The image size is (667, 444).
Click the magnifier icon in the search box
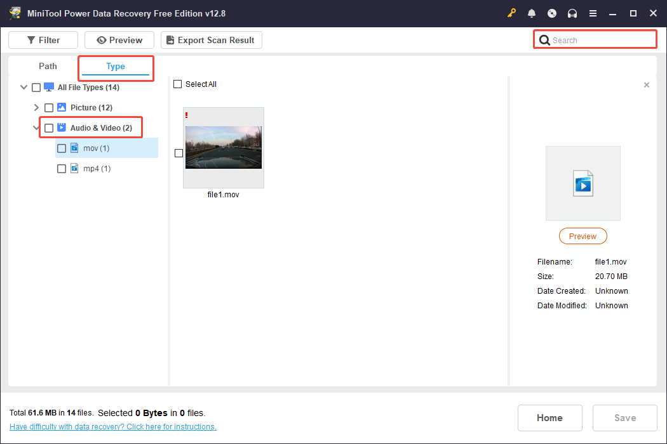[x=544, y=40]
